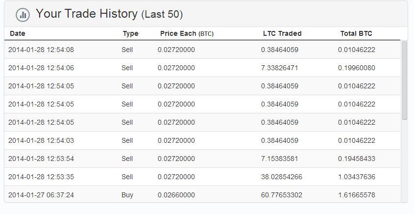
Task: Click the 38.02854266 LTC traded value
Action: click(x=281, y=177)
